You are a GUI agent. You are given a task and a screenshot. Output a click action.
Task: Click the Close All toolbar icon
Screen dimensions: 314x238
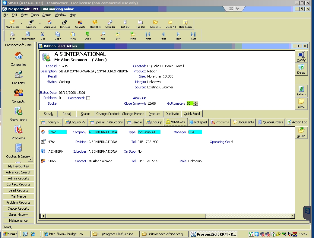[x=171, y=24]
